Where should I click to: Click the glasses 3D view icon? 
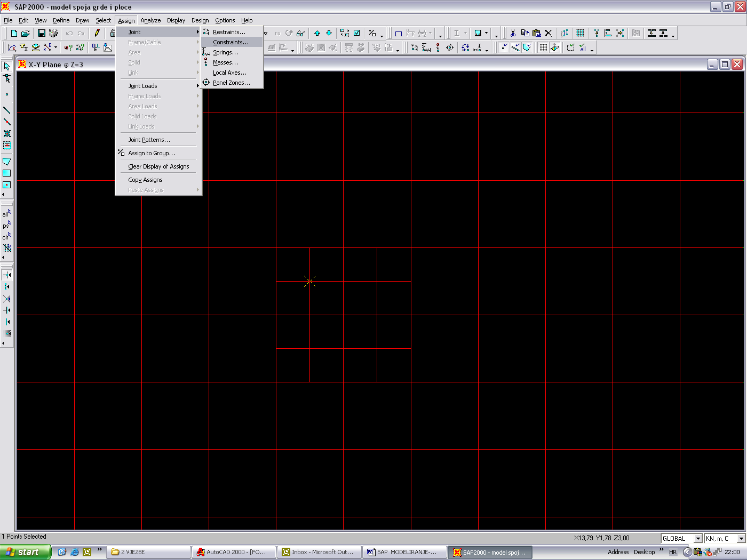(x=301, y=33)
